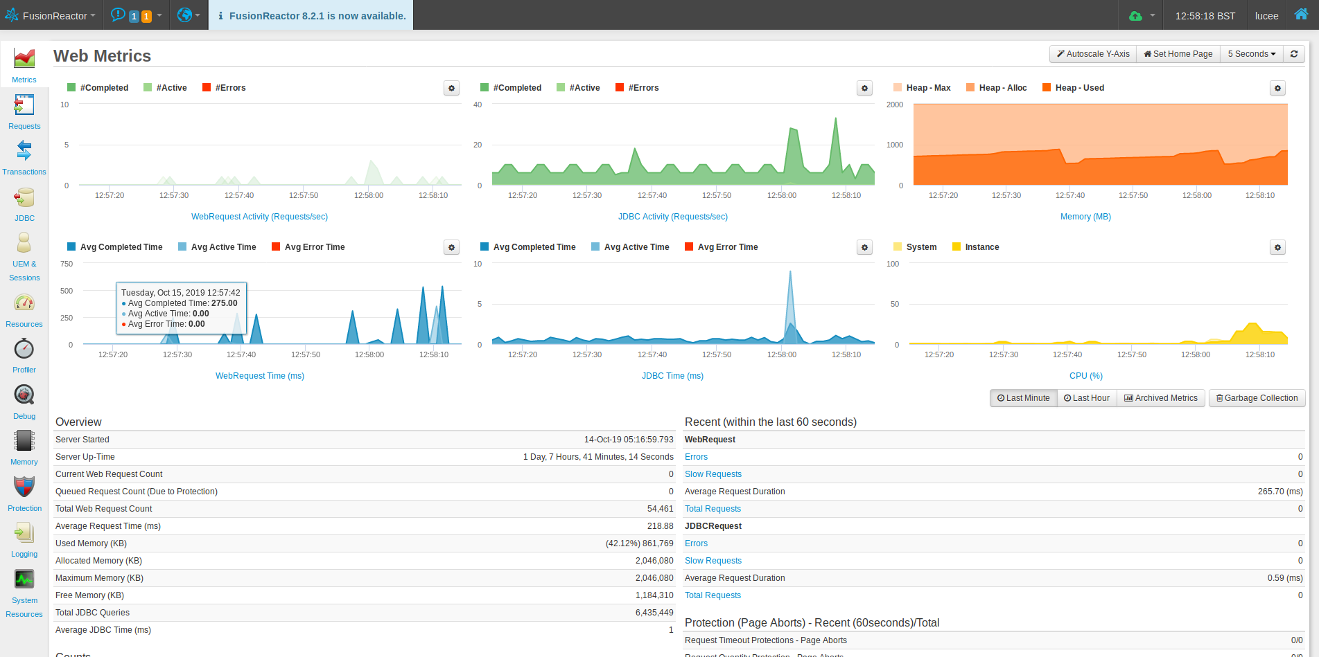Open System Resources monitor icon
1319x657 pixels.
tap(24, 579)
